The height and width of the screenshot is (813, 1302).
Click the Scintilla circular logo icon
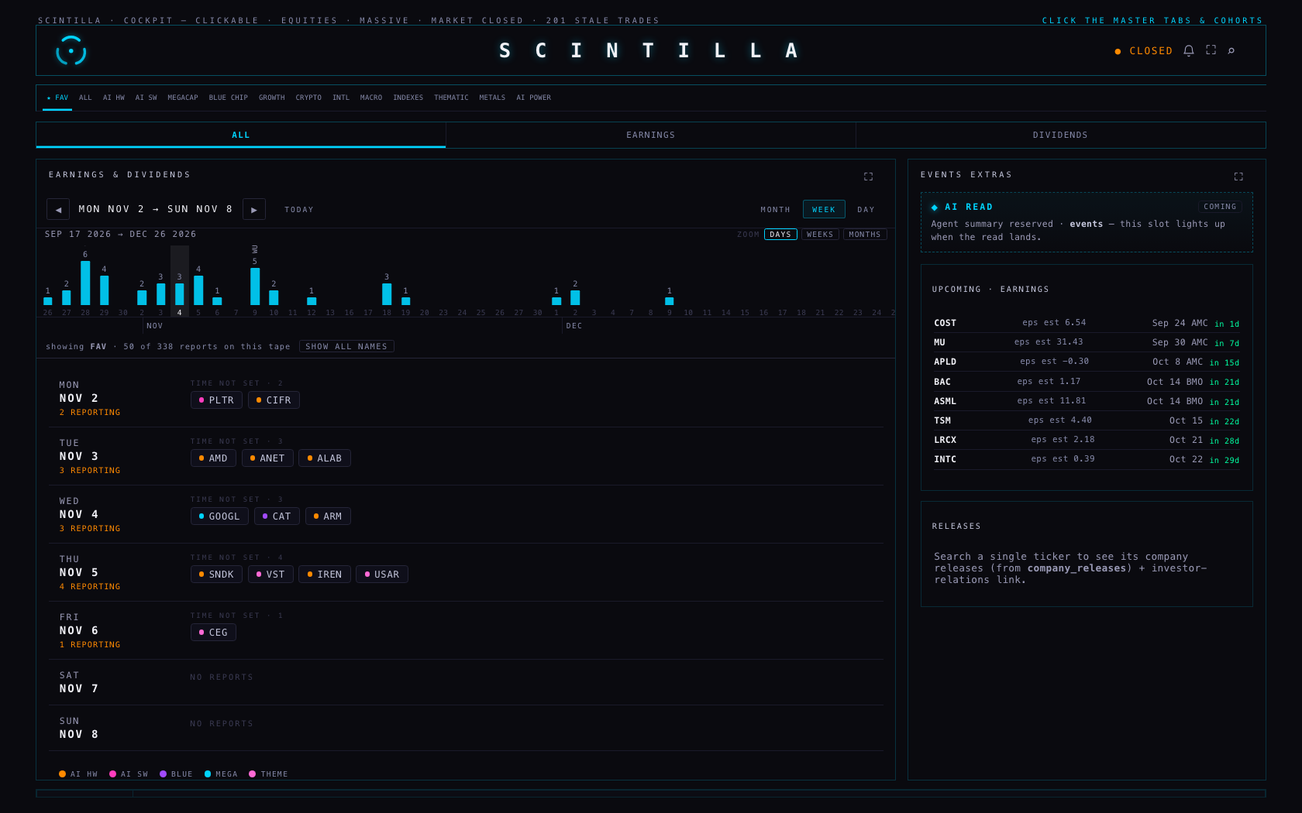[x=71, y=51]
